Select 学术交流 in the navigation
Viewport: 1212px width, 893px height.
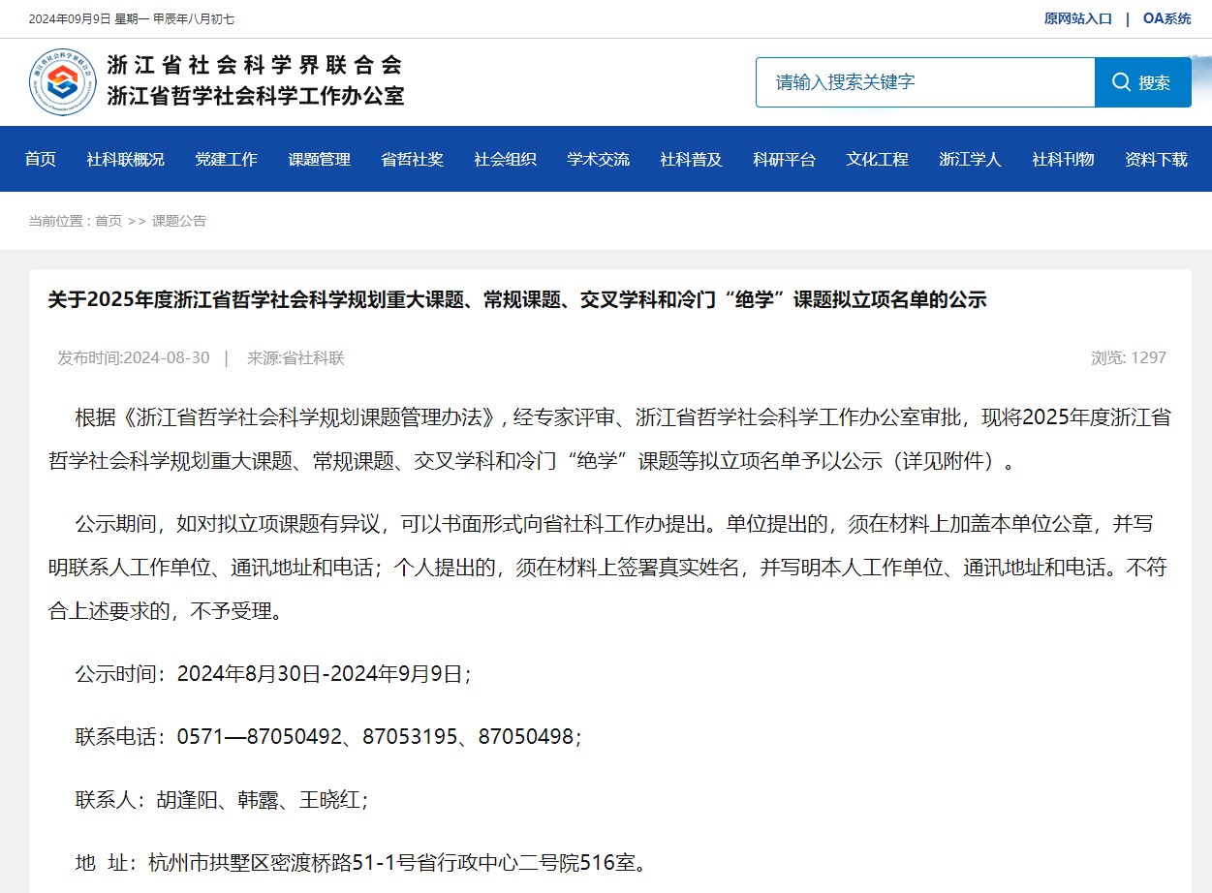coord(598,160)
